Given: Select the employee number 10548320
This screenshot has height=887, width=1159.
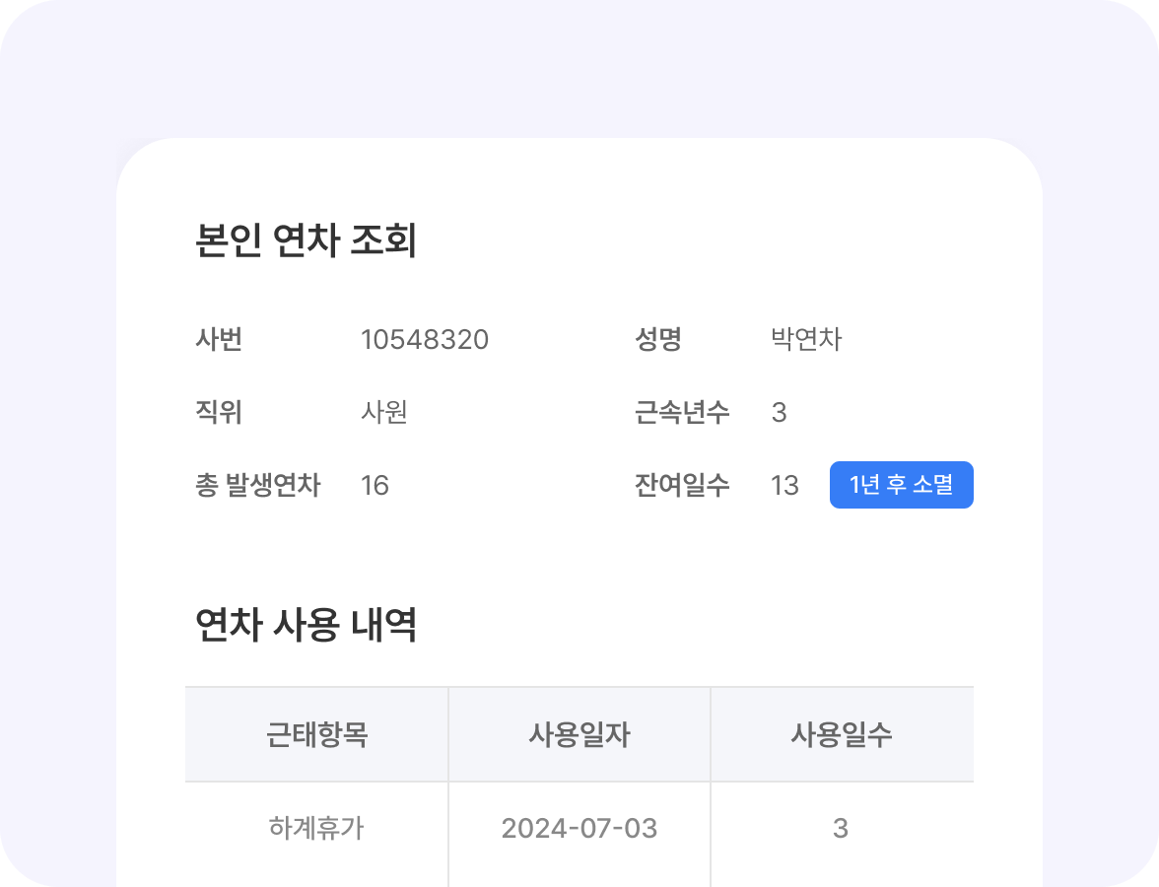Looking at the screenshot, I should click(x=426, y=340).
